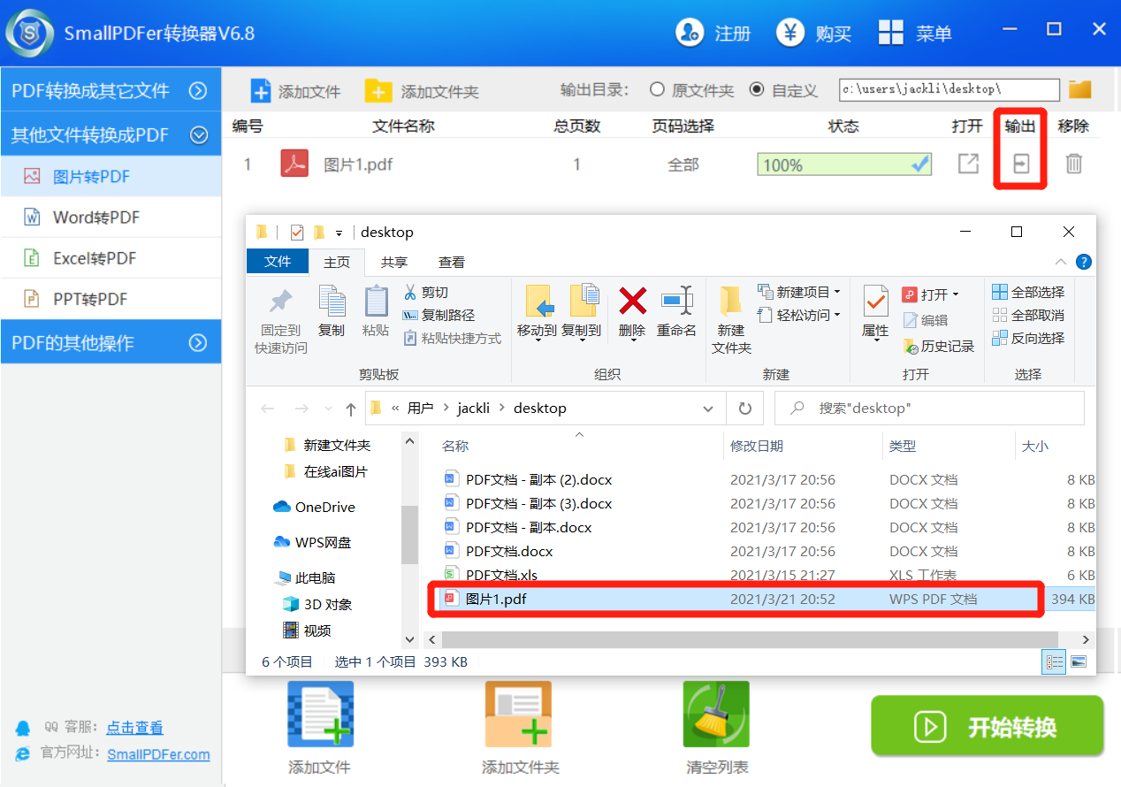Click the 清空列表 broom icon
The width and height of the screenshot is (1121, 787).
[716, 714]
